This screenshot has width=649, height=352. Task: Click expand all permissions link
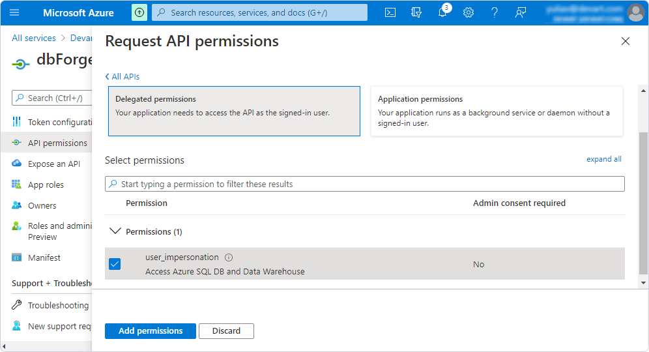point(603,159)
